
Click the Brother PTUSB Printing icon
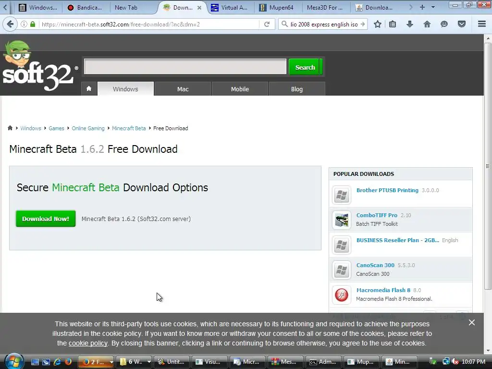tap(342, 195)
